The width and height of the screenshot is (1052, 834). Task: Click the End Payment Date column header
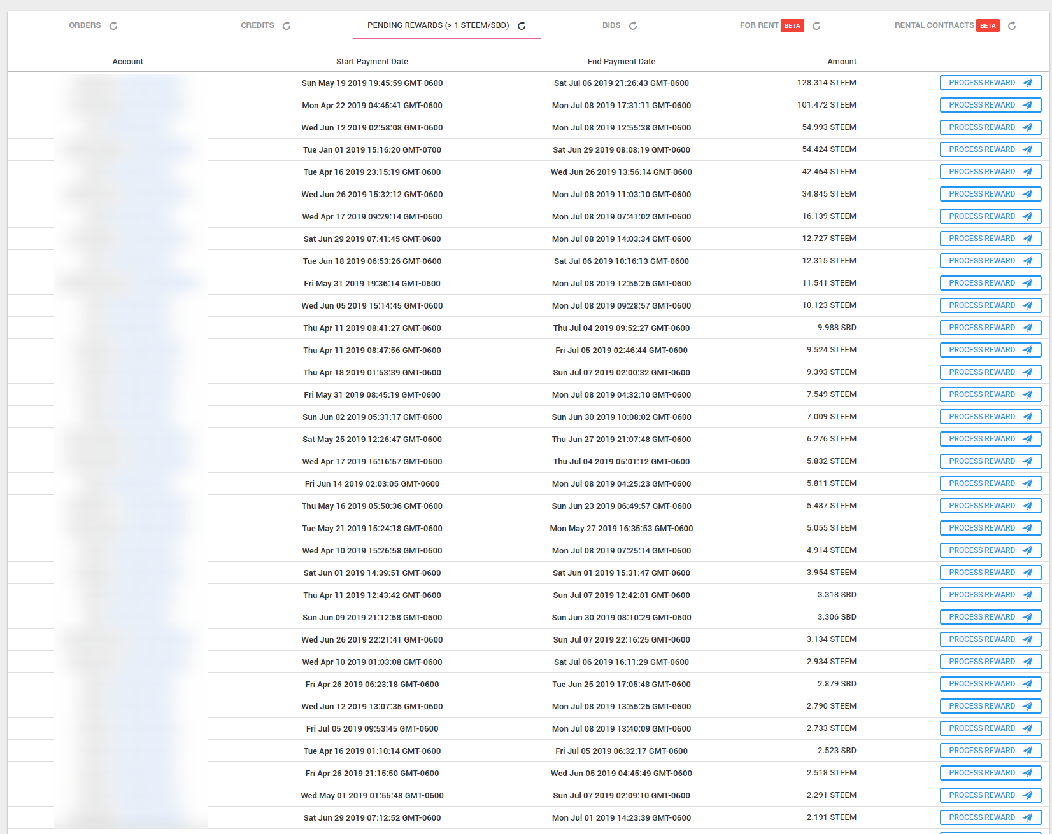621,62
